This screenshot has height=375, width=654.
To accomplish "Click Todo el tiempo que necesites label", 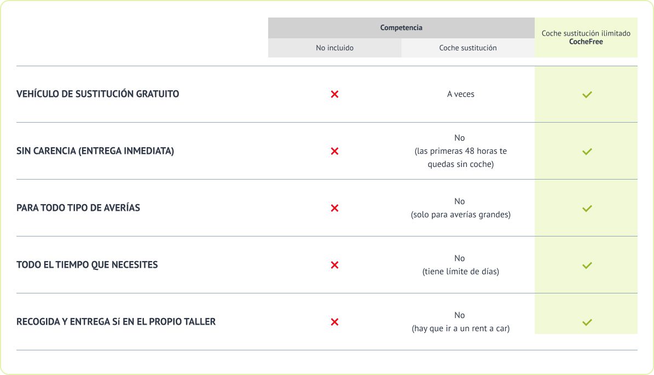I will click(x=87, y=264).
